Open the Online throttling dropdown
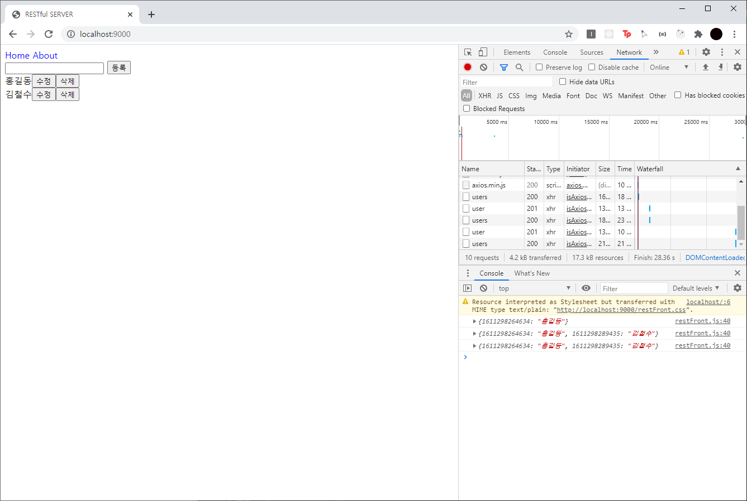Image resolution: width=747 pixels, height=501 pixels. point(669,68)
